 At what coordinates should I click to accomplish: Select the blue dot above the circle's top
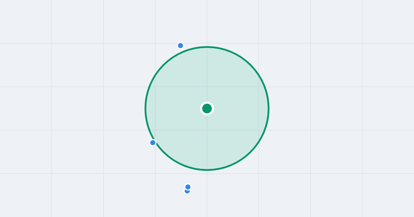click(180, 45)
